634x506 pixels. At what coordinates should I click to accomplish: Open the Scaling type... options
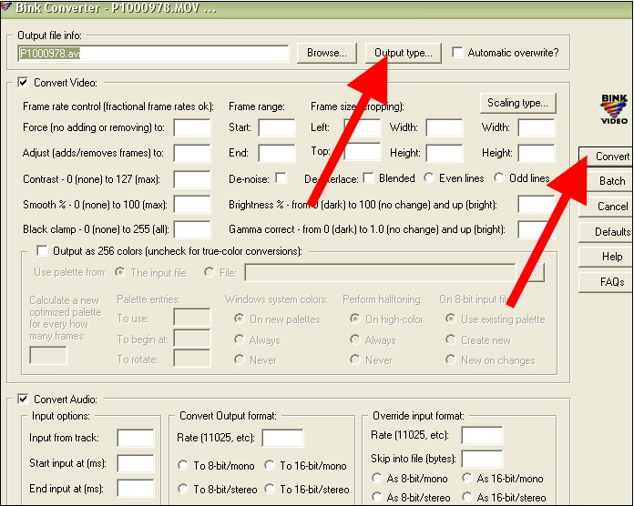[517, 103]
